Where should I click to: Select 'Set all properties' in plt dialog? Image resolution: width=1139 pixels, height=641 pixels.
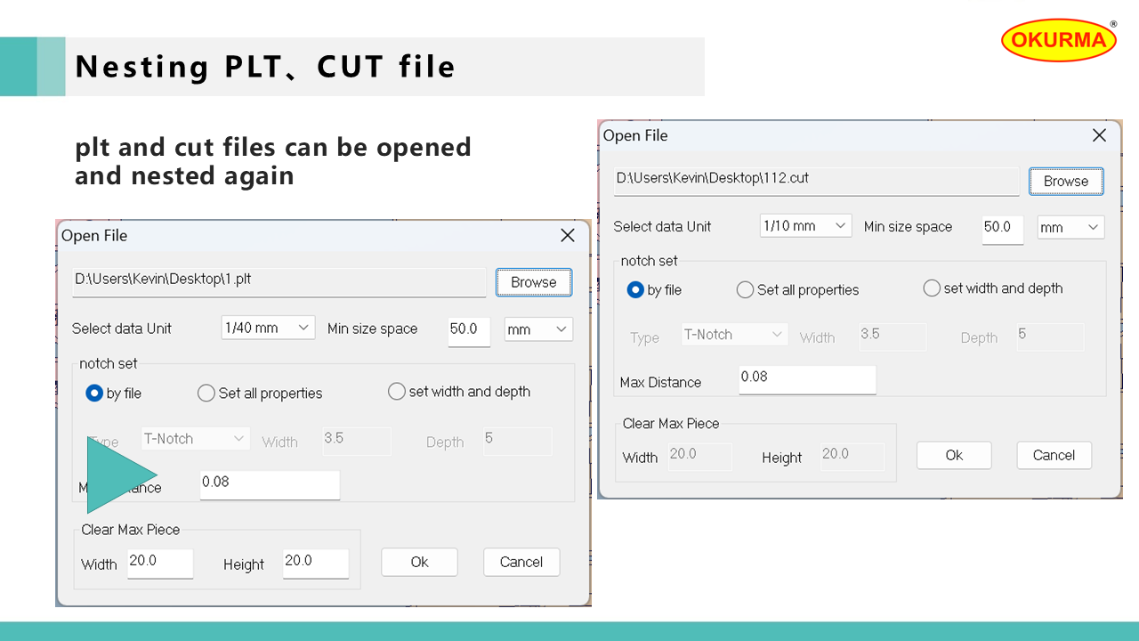point(206,393)
